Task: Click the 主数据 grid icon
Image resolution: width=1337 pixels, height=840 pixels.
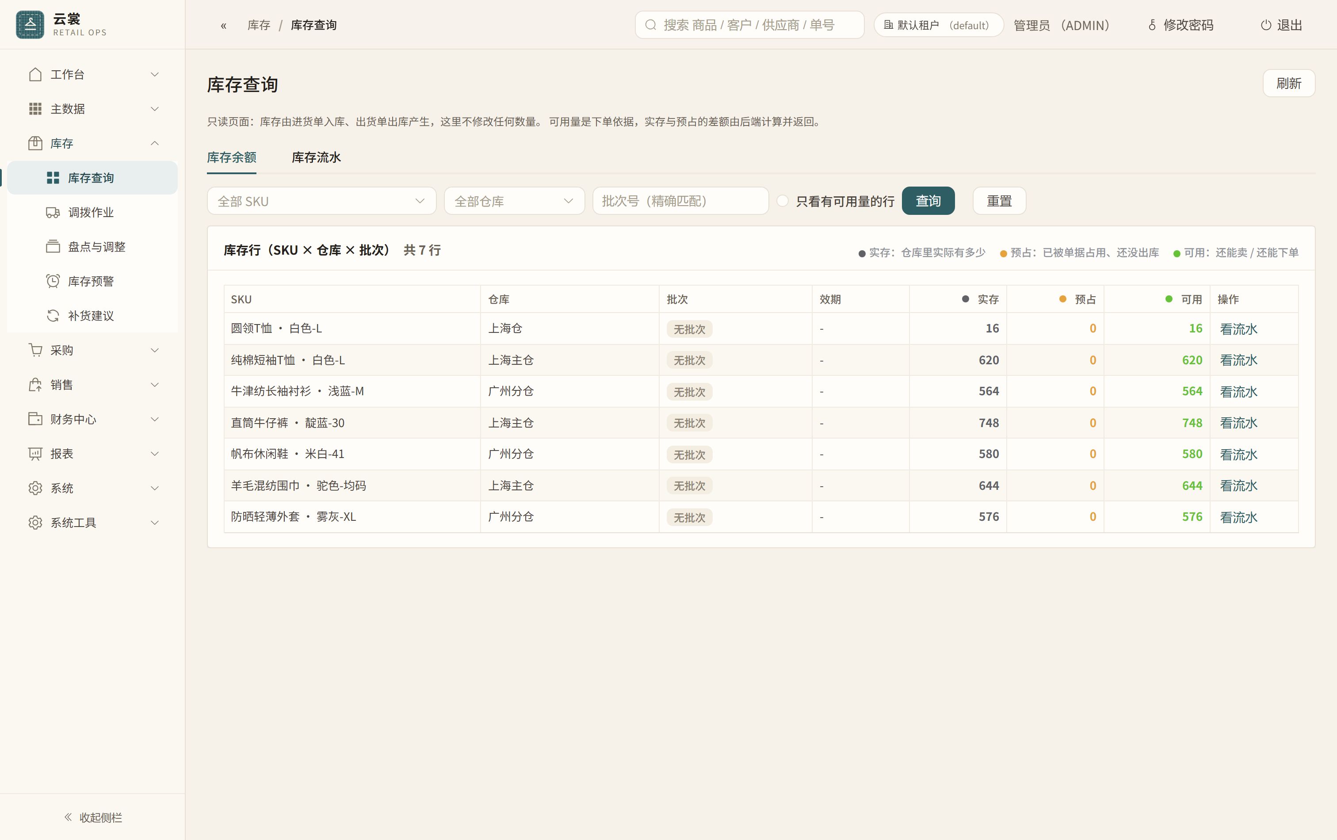Action: click(35, 109)
